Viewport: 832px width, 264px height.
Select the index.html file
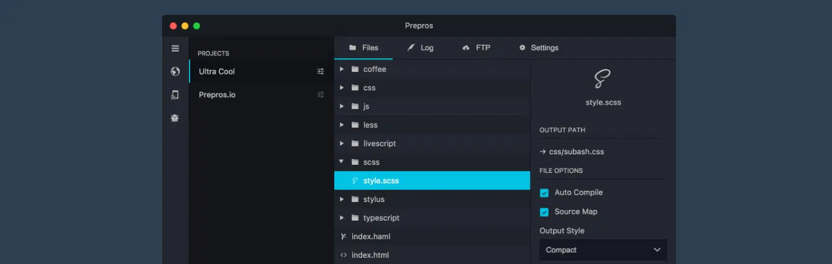pos(370,255)
